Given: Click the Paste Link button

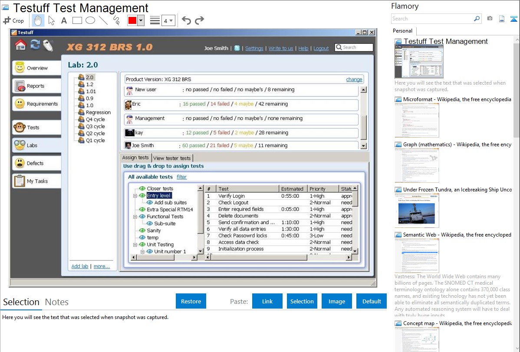Looking at the screenshot, I should point(267,301).
